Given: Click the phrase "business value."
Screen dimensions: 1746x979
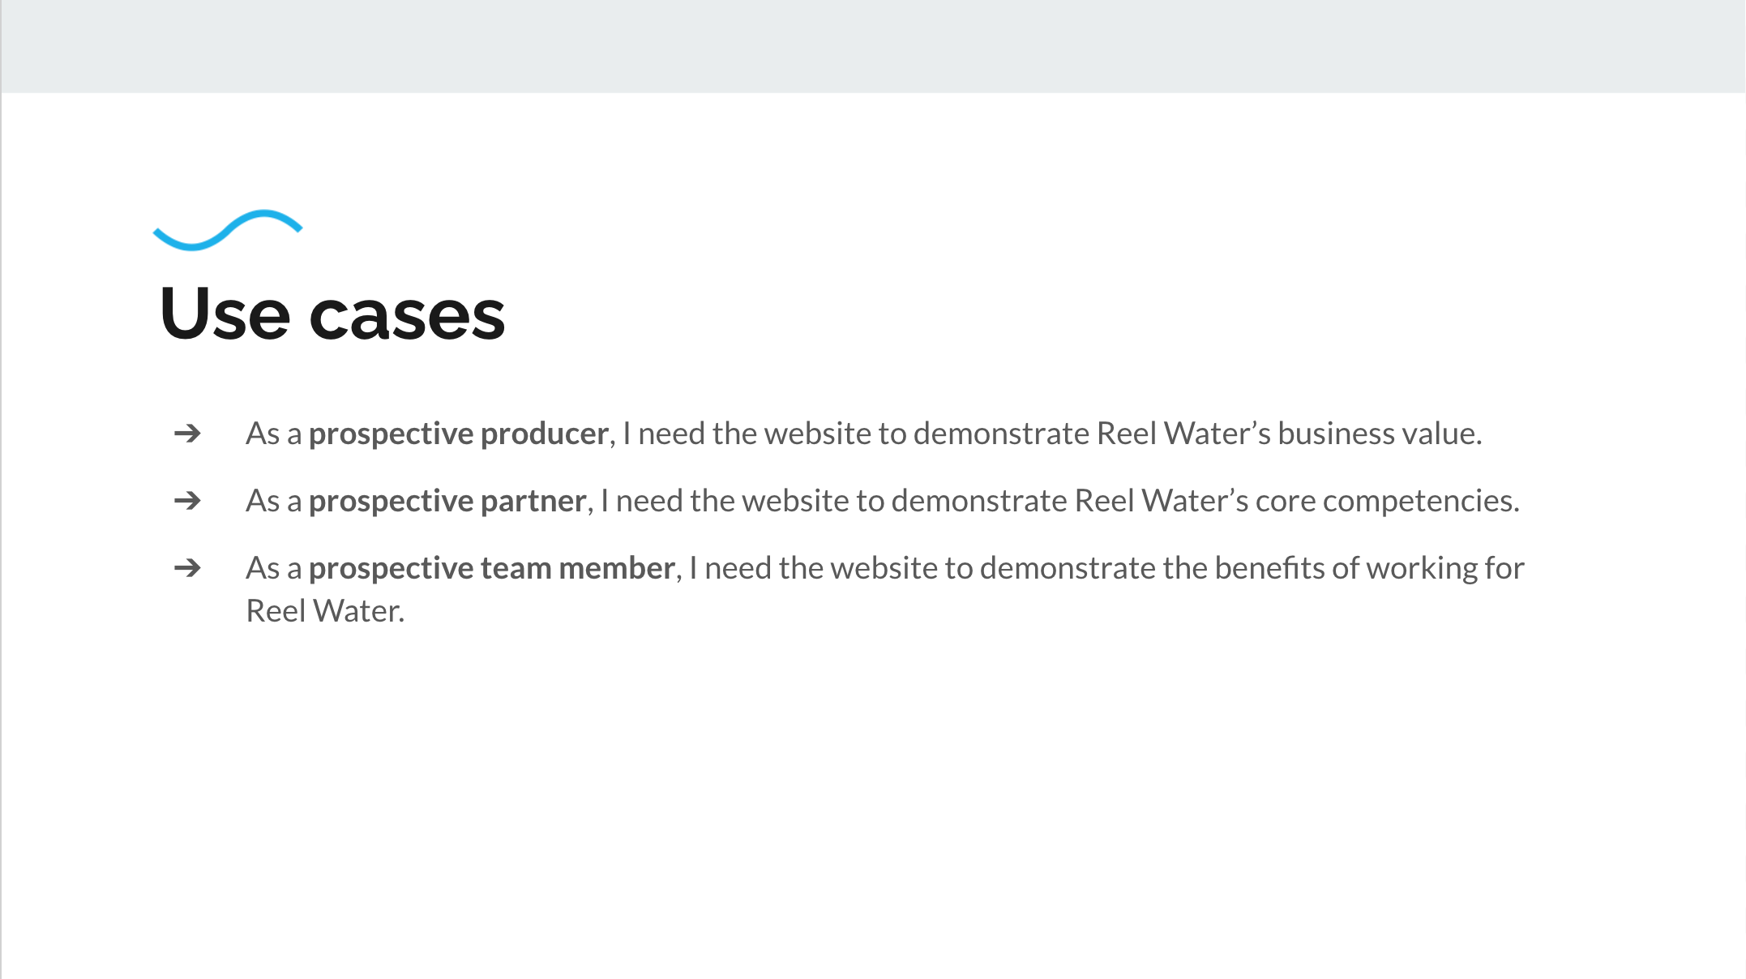Looking at the screenshot, I should click(x=1380, y=434).
